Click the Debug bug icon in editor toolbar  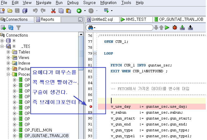tap(175, 28)
